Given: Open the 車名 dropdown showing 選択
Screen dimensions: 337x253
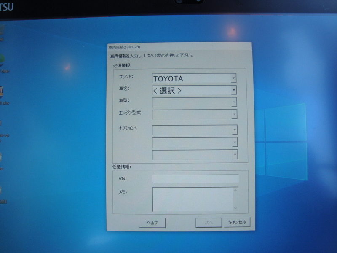Looking at the screenshot, I should pyautogui.click(x=194, y=90).
